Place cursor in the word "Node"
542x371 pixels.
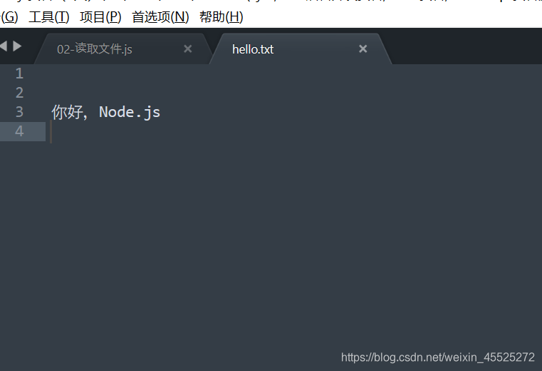115,112
